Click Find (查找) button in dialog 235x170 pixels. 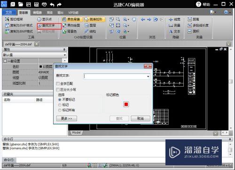pyautogui.click(x=119, y=118)
